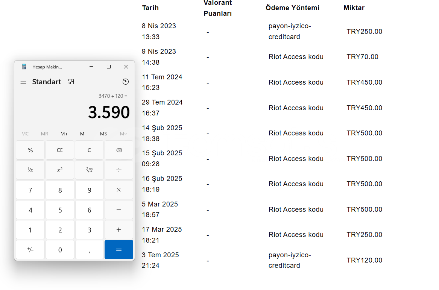Select the 16 Şub 2025 18:19 date
This screenshot has height=290, width=439.
(162, 184)
